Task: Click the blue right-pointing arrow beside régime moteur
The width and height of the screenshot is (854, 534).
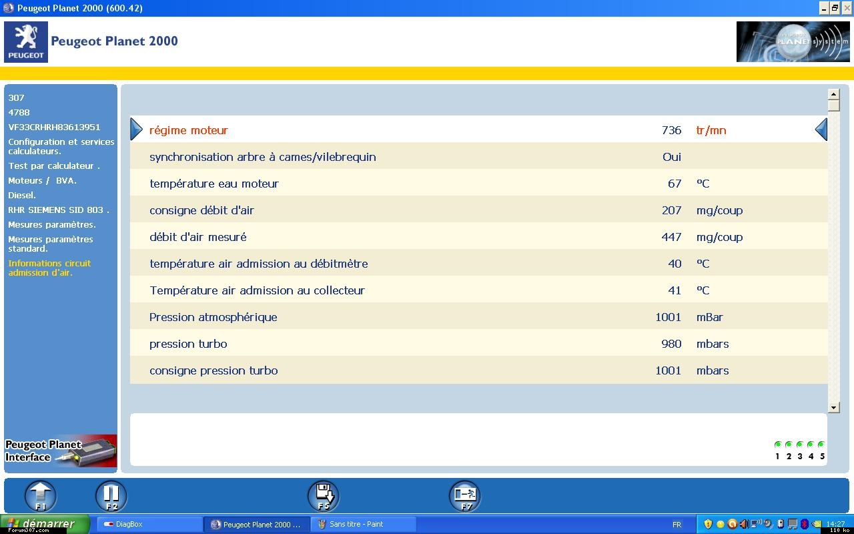Action: (x=136, y=129)
